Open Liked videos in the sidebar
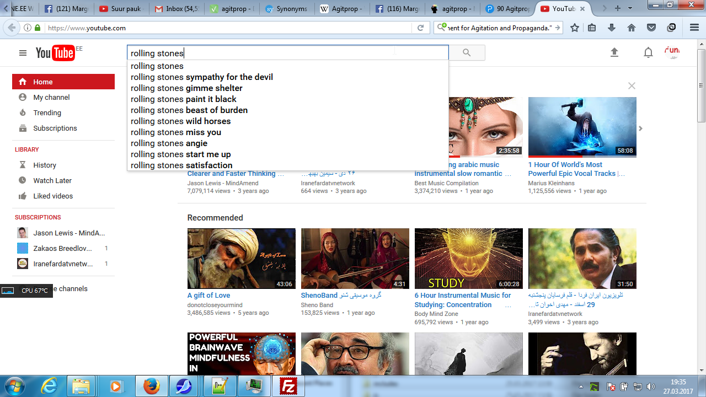 [63, 196]
